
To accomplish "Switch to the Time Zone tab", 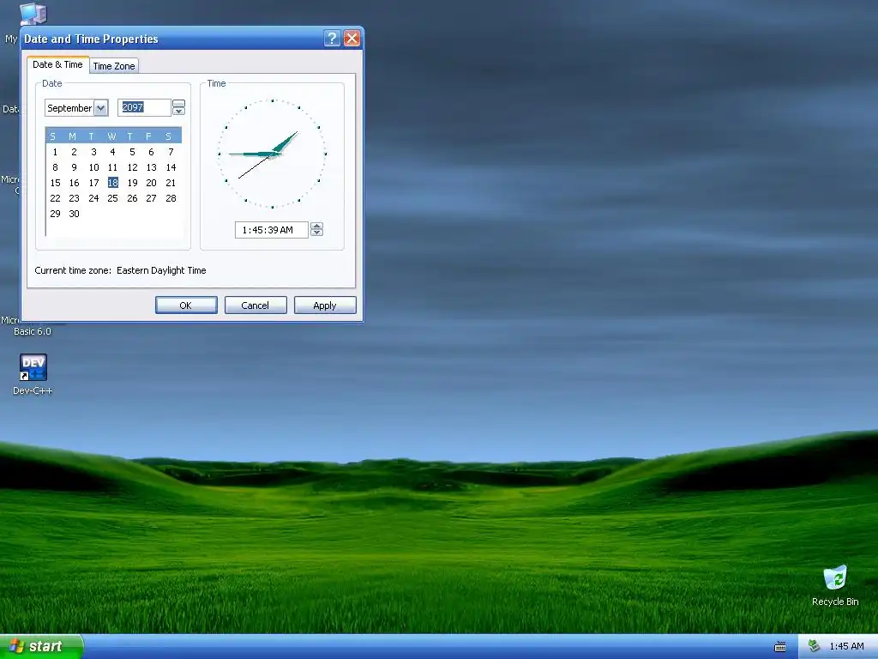I will [114, 65].
